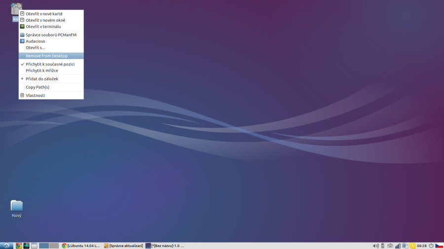
Task: Open 'Vlastnosti' from context menu
Action: click(x=51, y=95)
